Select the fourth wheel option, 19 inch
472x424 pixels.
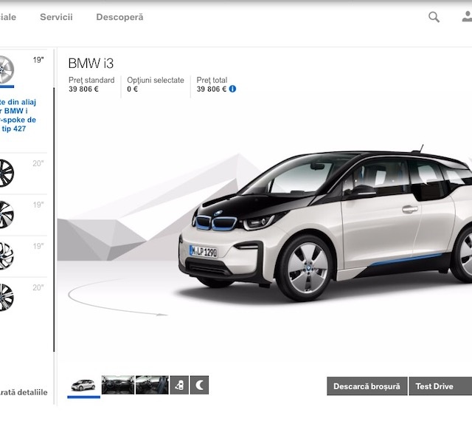pos(6,256)
